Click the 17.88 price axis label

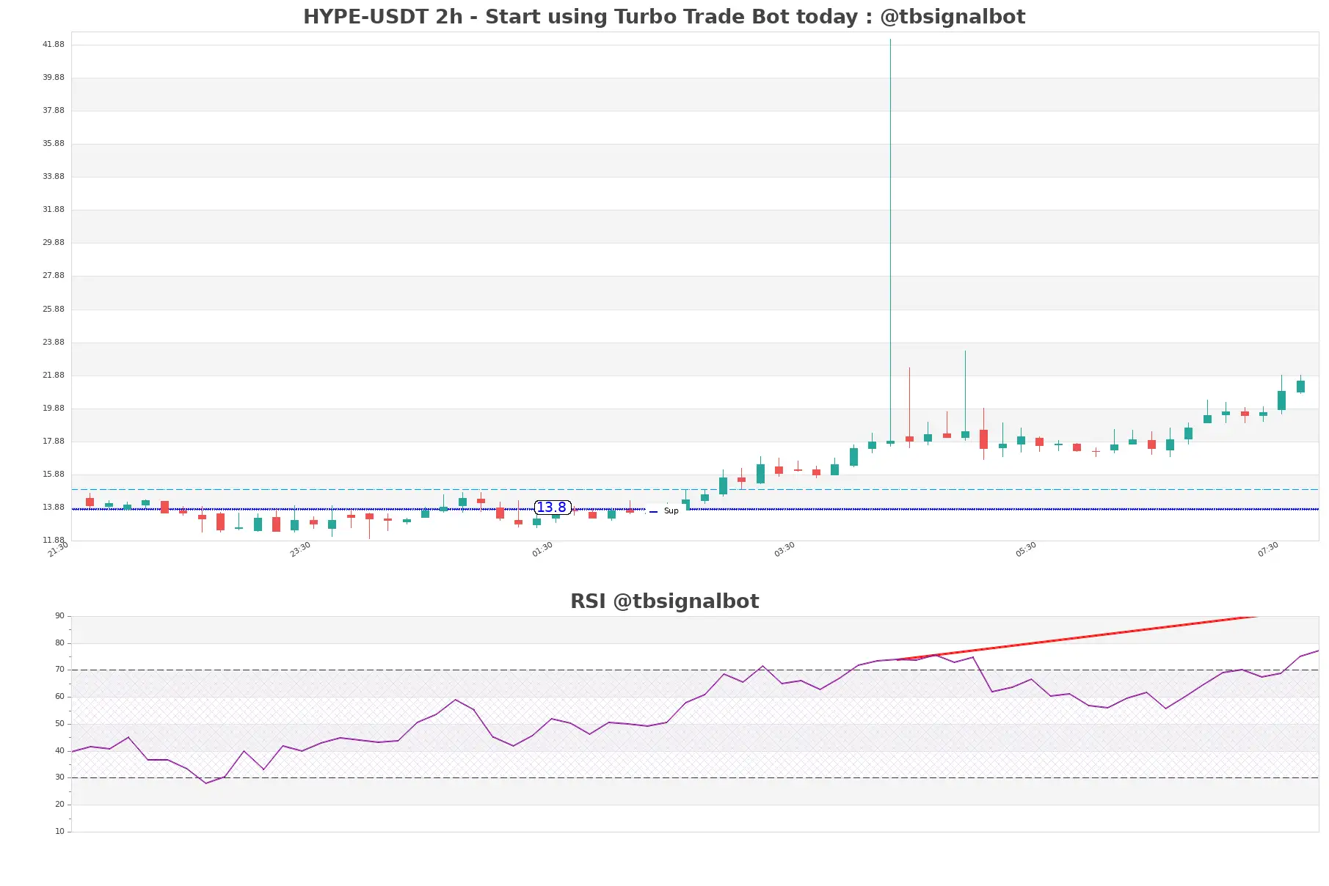point(53,442)
